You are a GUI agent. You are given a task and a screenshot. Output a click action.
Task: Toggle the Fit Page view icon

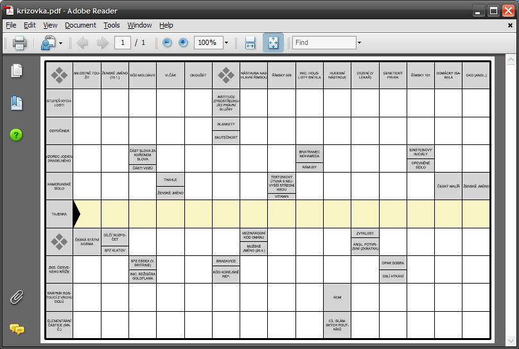pos(273,42)
